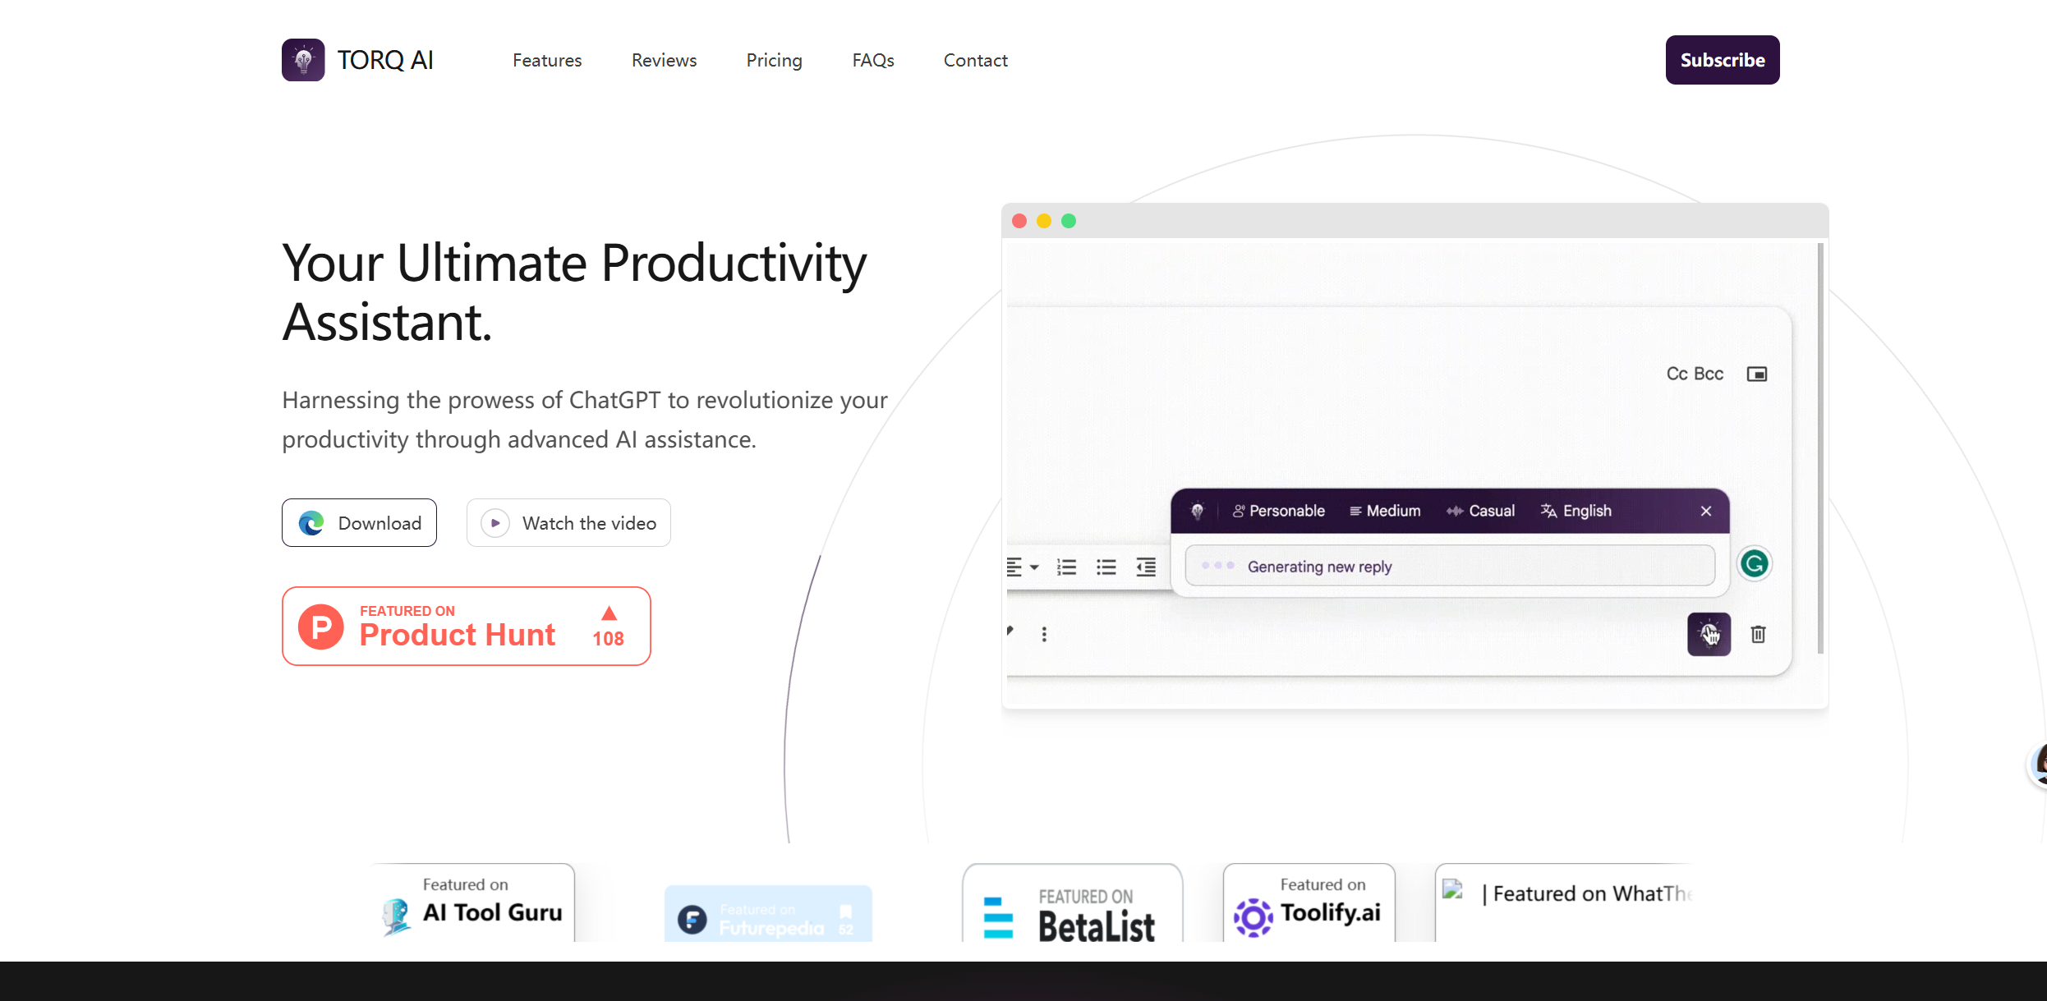The width and height of the screenshot is (2047, 1001).
Task: Click the TORQ AI compose button
Action: click(x=1709, y=634)
